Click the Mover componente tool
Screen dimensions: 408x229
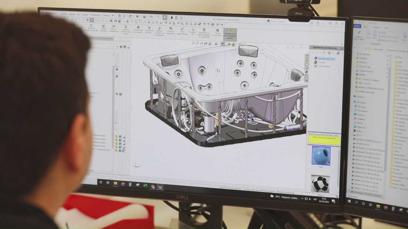coord(114,28)
